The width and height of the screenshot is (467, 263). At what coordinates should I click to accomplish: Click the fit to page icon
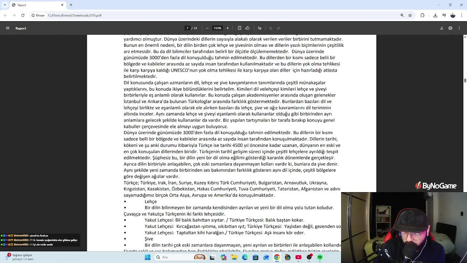239,28
